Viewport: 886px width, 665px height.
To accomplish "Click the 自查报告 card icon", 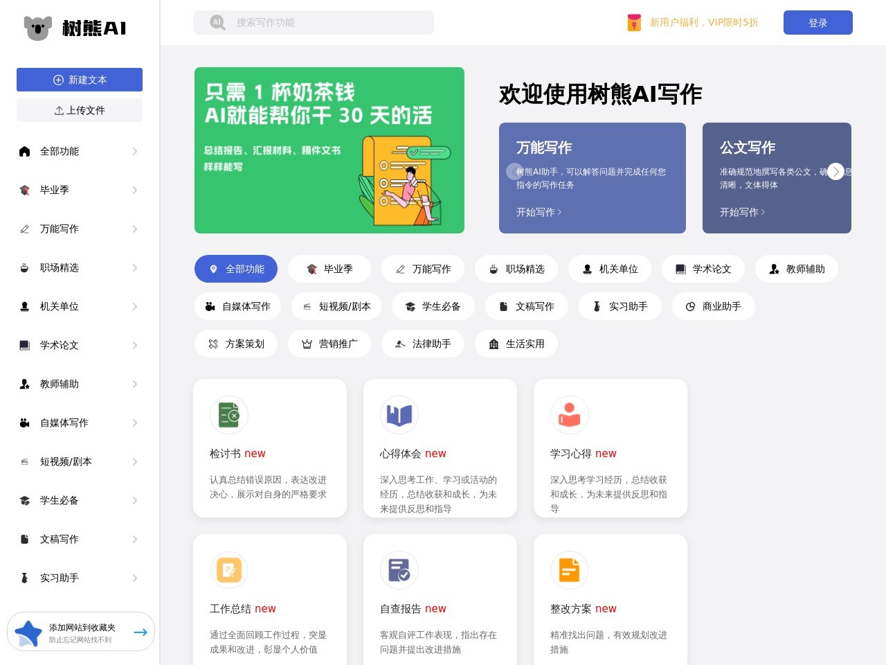I will point(399,570).
